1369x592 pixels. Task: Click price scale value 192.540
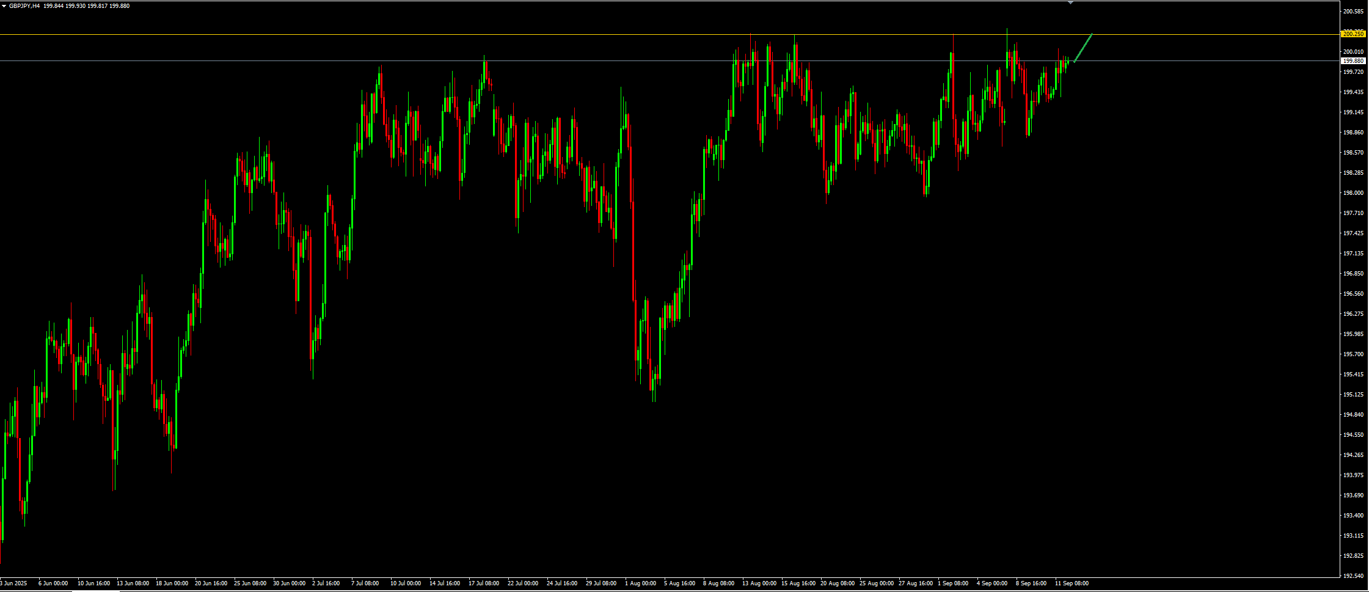coord(1353,576)
